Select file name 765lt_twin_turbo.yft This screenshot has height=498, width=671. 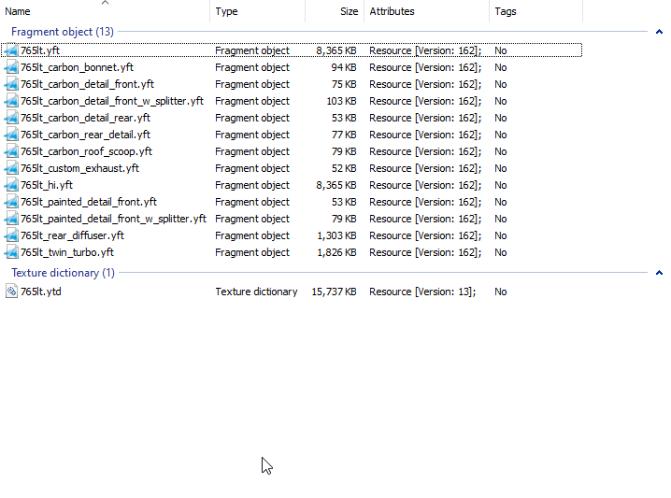tap(67, 252)
